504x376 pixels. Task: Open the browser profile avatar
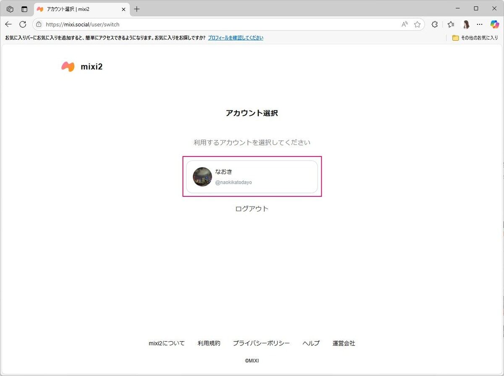(x=465, y=24)
